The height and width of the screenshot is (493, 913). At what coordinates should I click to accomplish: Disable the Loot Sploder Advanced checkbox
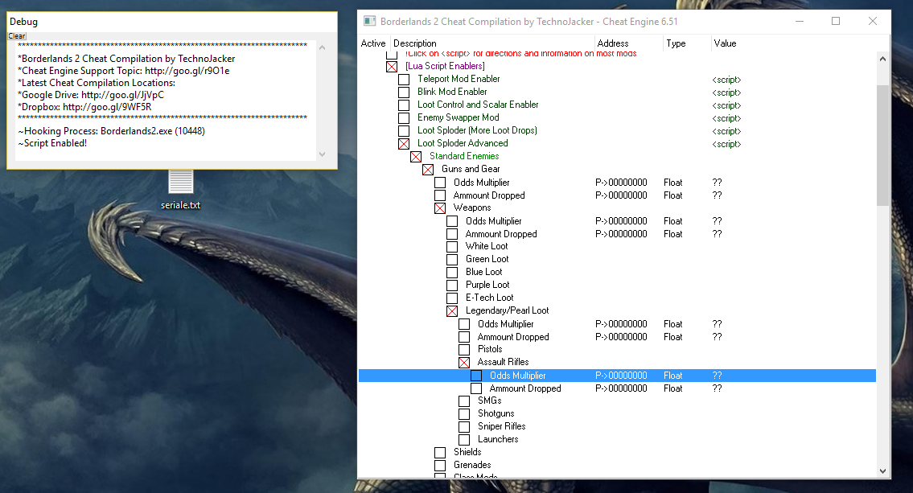point(404,144)
